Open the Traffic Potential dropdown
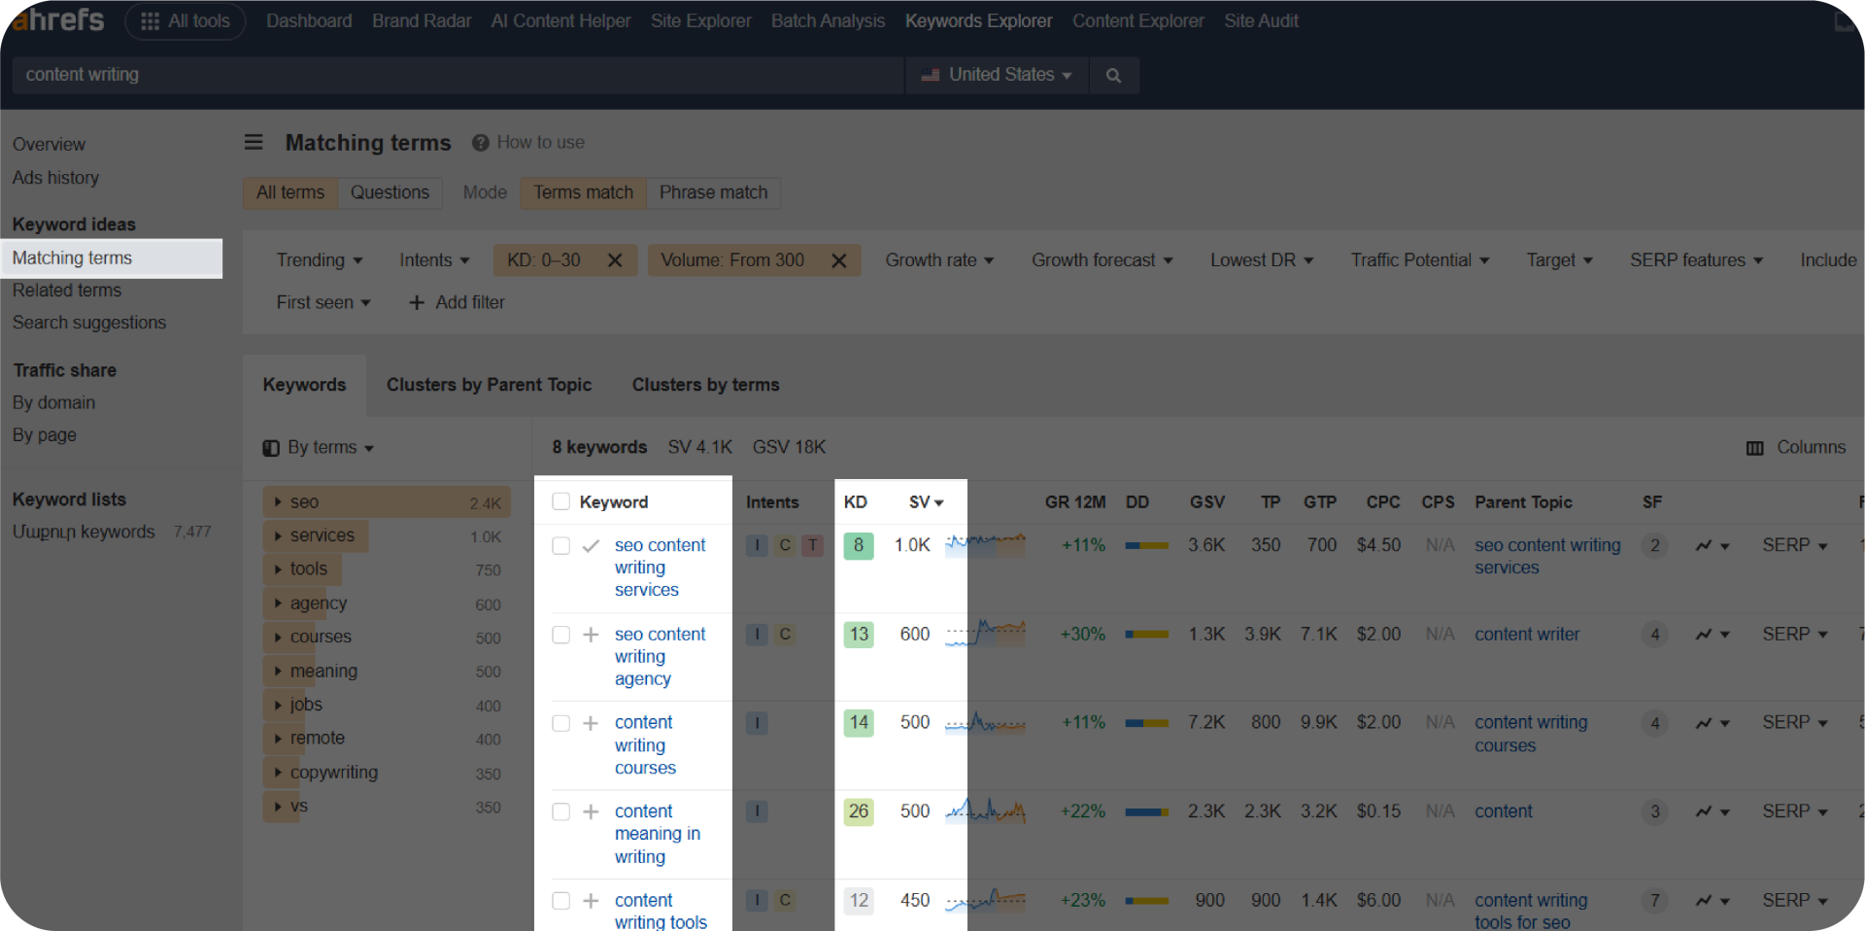 [x=1419, y=260]
